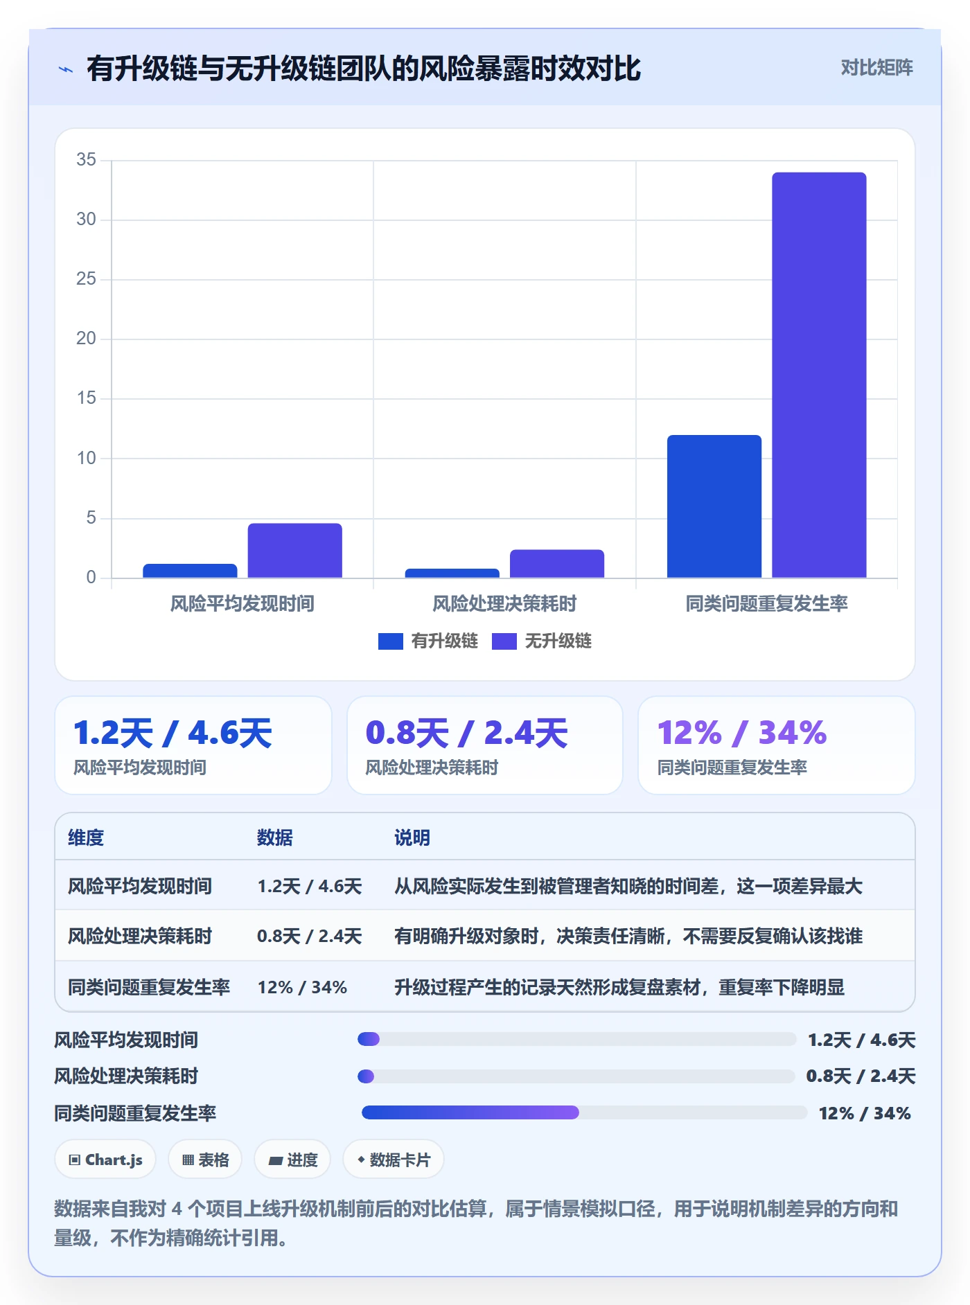Click the footnote text starting 数据来自我对

coord(476,1223)
